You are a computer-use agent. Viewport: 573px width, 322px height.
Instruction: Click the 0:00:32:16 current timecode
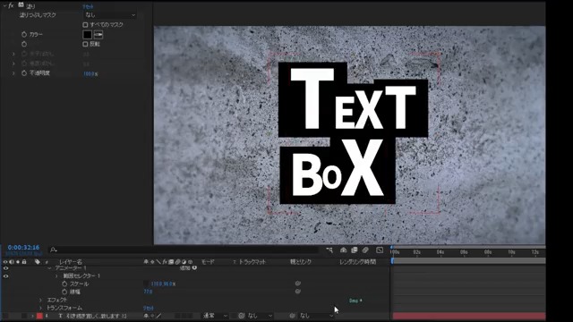click(x=23, y=248)
